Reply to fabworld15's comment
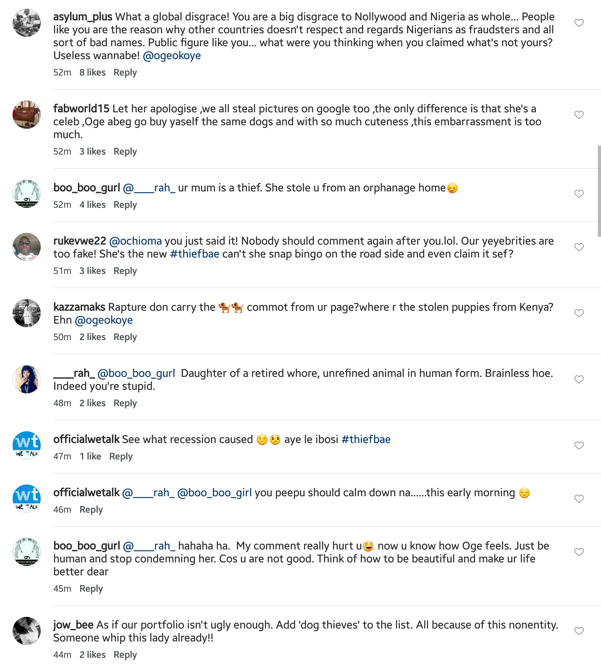The width and height of the screenshot is (601, 670). (125, 151)
